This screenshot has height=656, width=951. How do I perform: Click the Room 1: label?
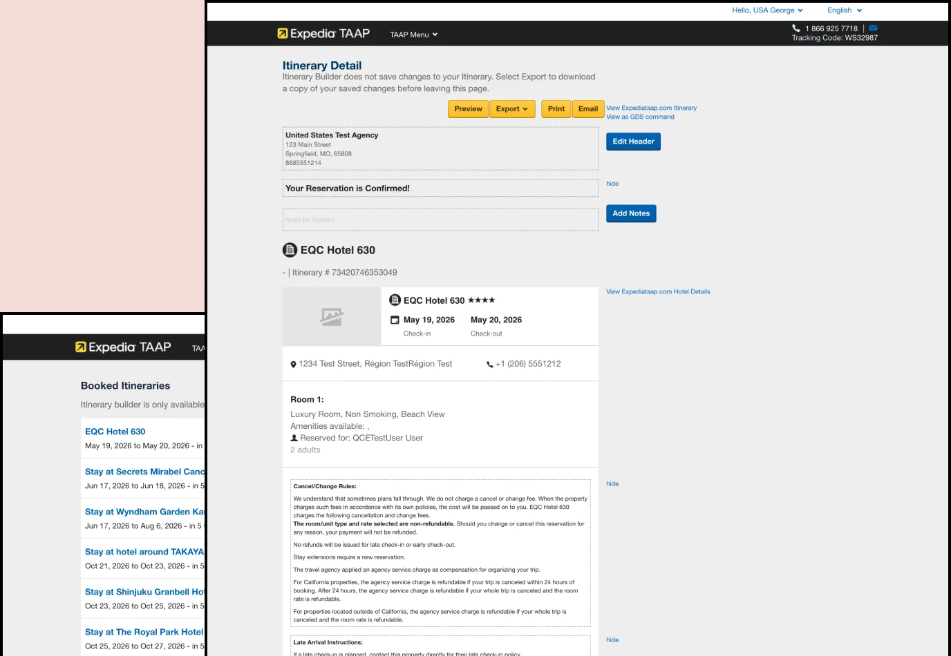[307, 400]
